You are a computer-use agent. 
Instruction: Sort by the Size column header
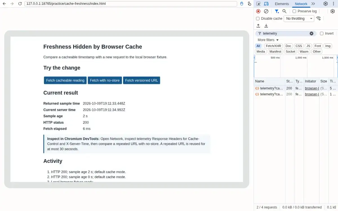(324, 81)
